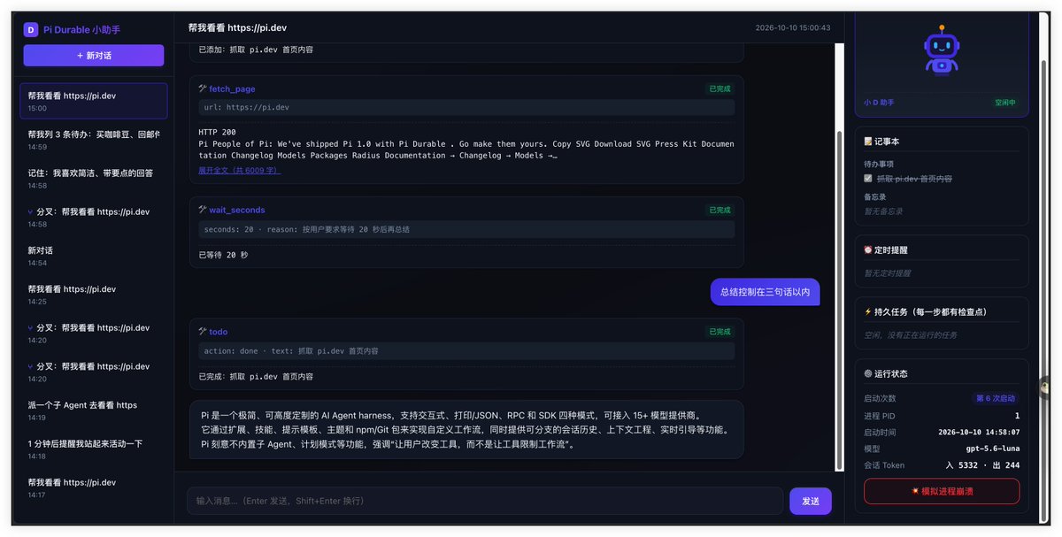
Task: Click the fork icon in the 14:58 分叉 conversation
Action: click(x=31, y=212)
